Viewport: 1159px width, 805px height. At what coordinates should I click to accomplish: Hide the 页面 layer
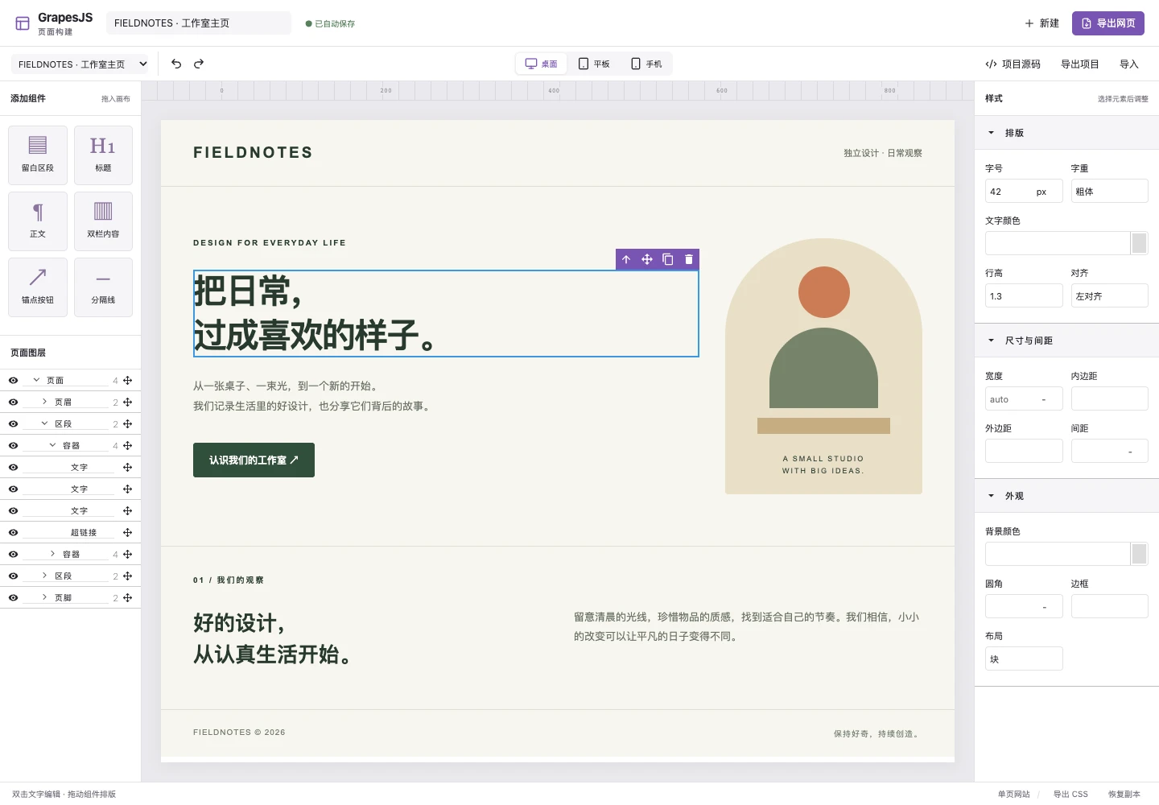tap(13, 380)
